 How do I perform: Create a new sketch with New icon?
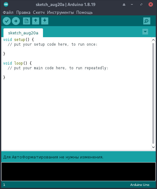click(x=26, y=21)
